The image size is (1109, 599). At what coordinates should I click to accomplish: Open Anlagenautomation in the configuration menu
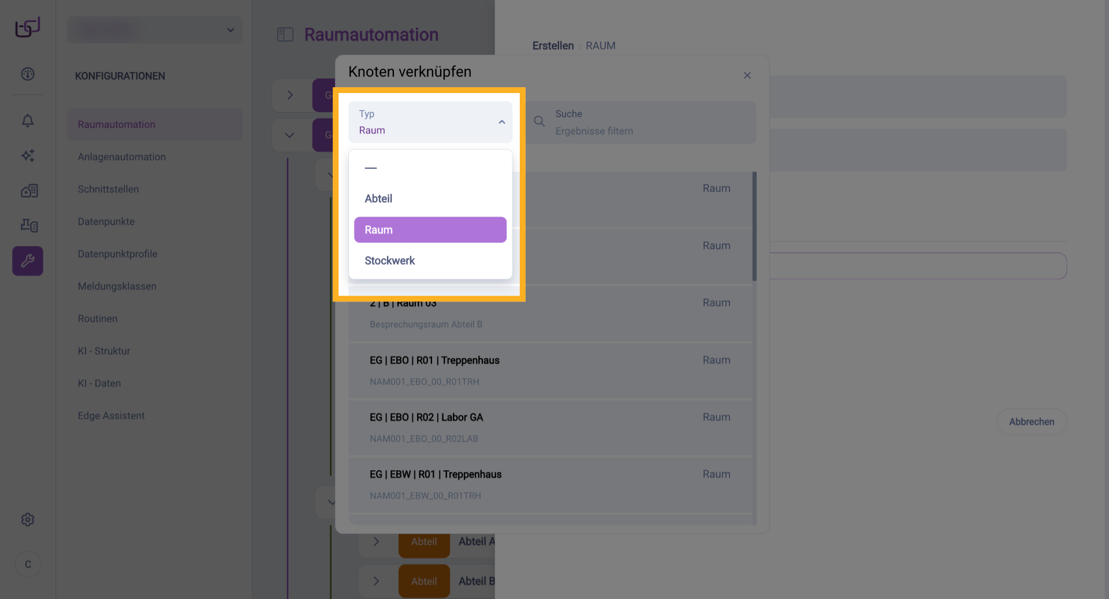122,157
